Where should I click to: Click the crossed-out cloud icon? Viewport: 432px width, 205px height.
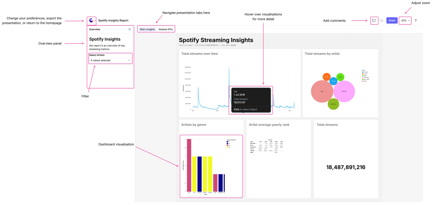pos(382,21)
